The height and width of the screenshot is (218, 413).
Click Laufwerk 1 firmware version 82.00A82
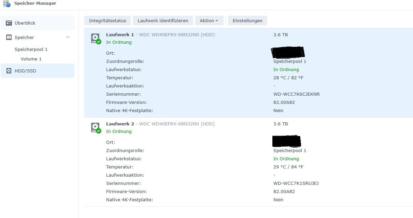pos(284,102)
